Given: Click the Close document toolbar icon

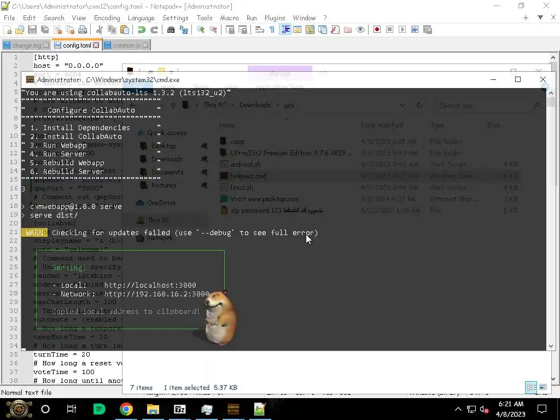Looking at the screenshot, I should tap(57, 30).
